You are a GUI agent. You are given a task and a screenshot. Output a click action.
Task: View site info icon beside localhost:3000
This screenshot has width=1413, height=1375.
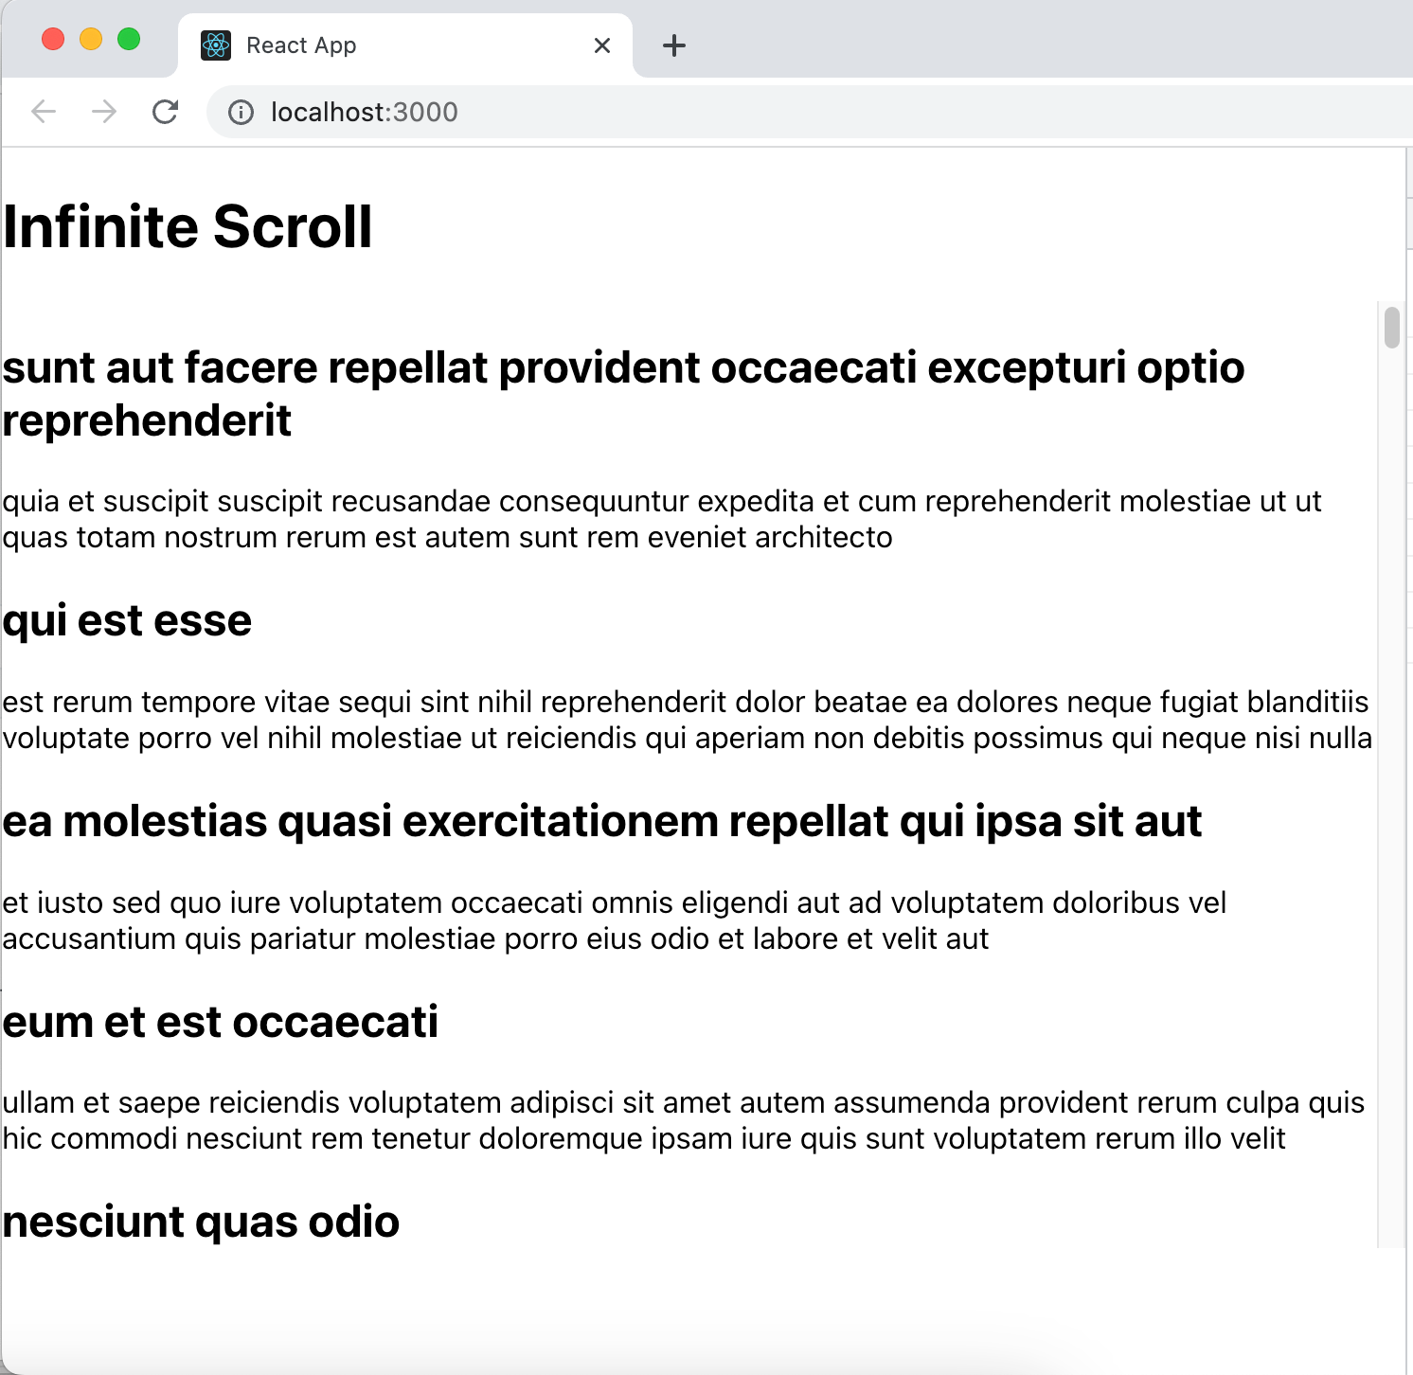(x=241, y=113)
